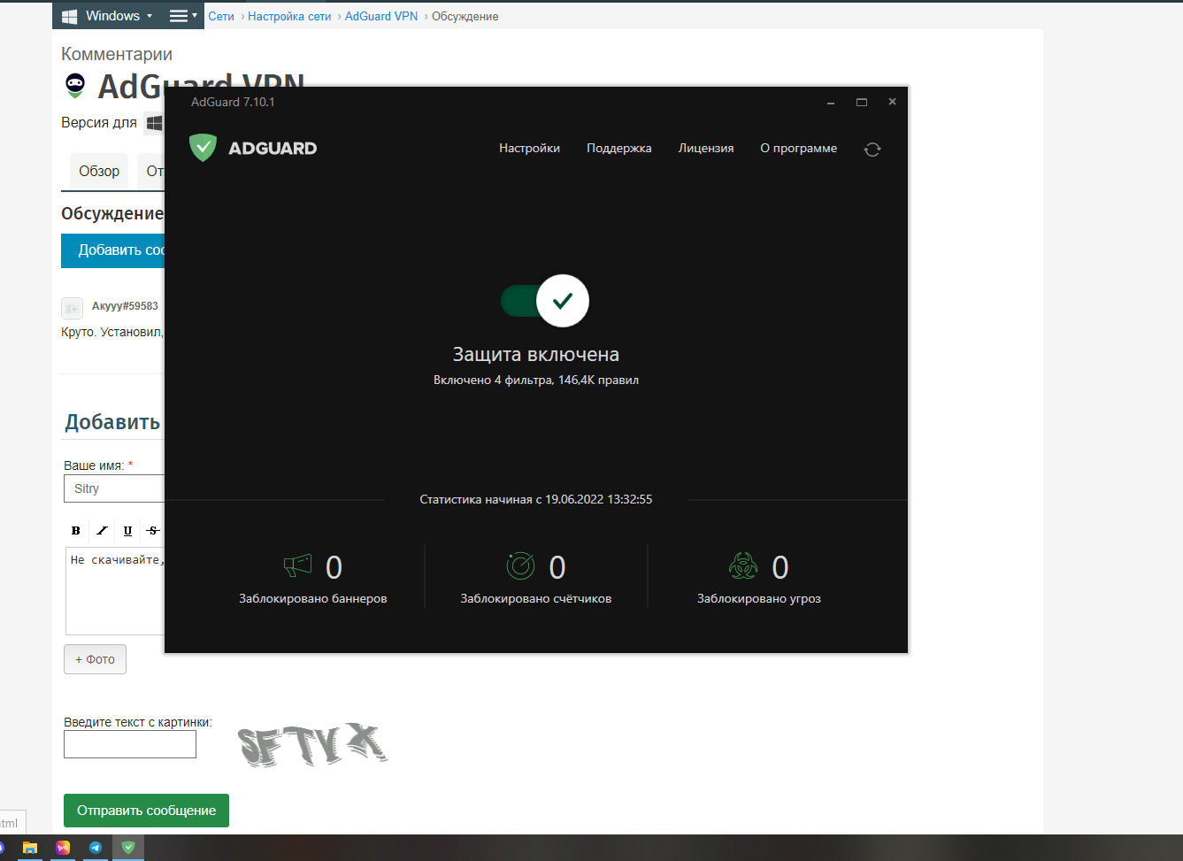Toggle the AdGuard protection switch
1183x861 pixels.
tap(545, 301)
